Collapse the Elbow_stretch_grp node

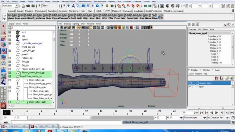tap(10, 76)
